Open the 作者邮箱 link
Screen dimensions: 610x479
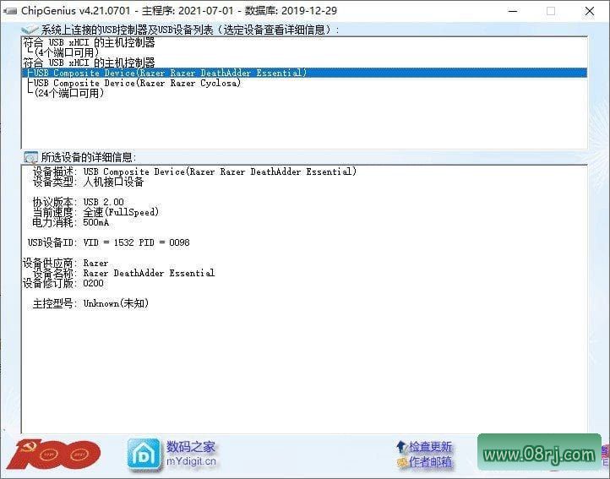click(x=430, y=462)
